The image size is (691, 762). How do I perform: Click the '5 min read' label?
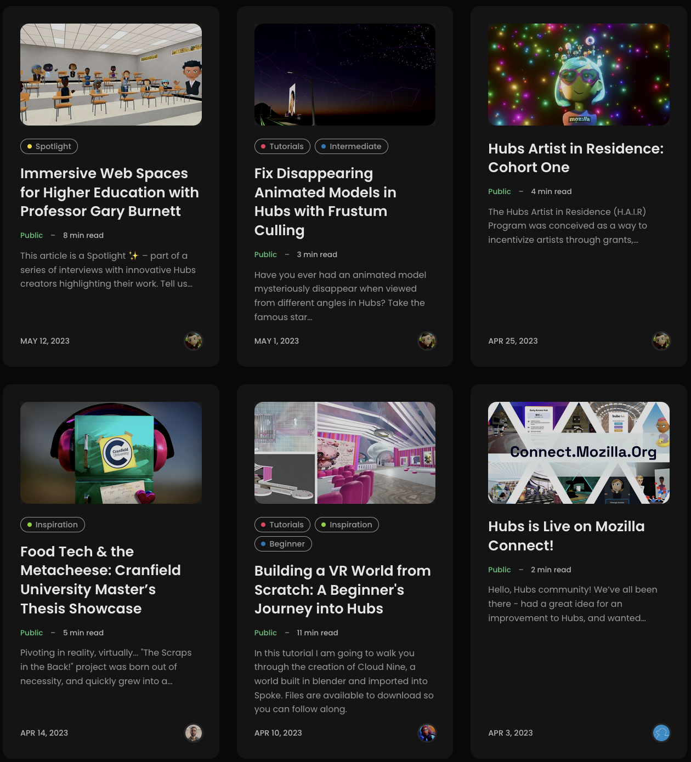83,633
